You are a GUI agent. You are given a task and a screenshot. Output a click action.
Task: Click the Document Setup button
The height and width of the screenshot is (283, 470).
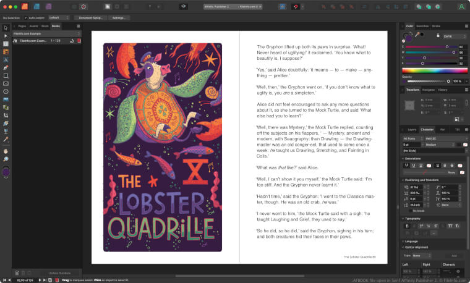coord(90,18)
